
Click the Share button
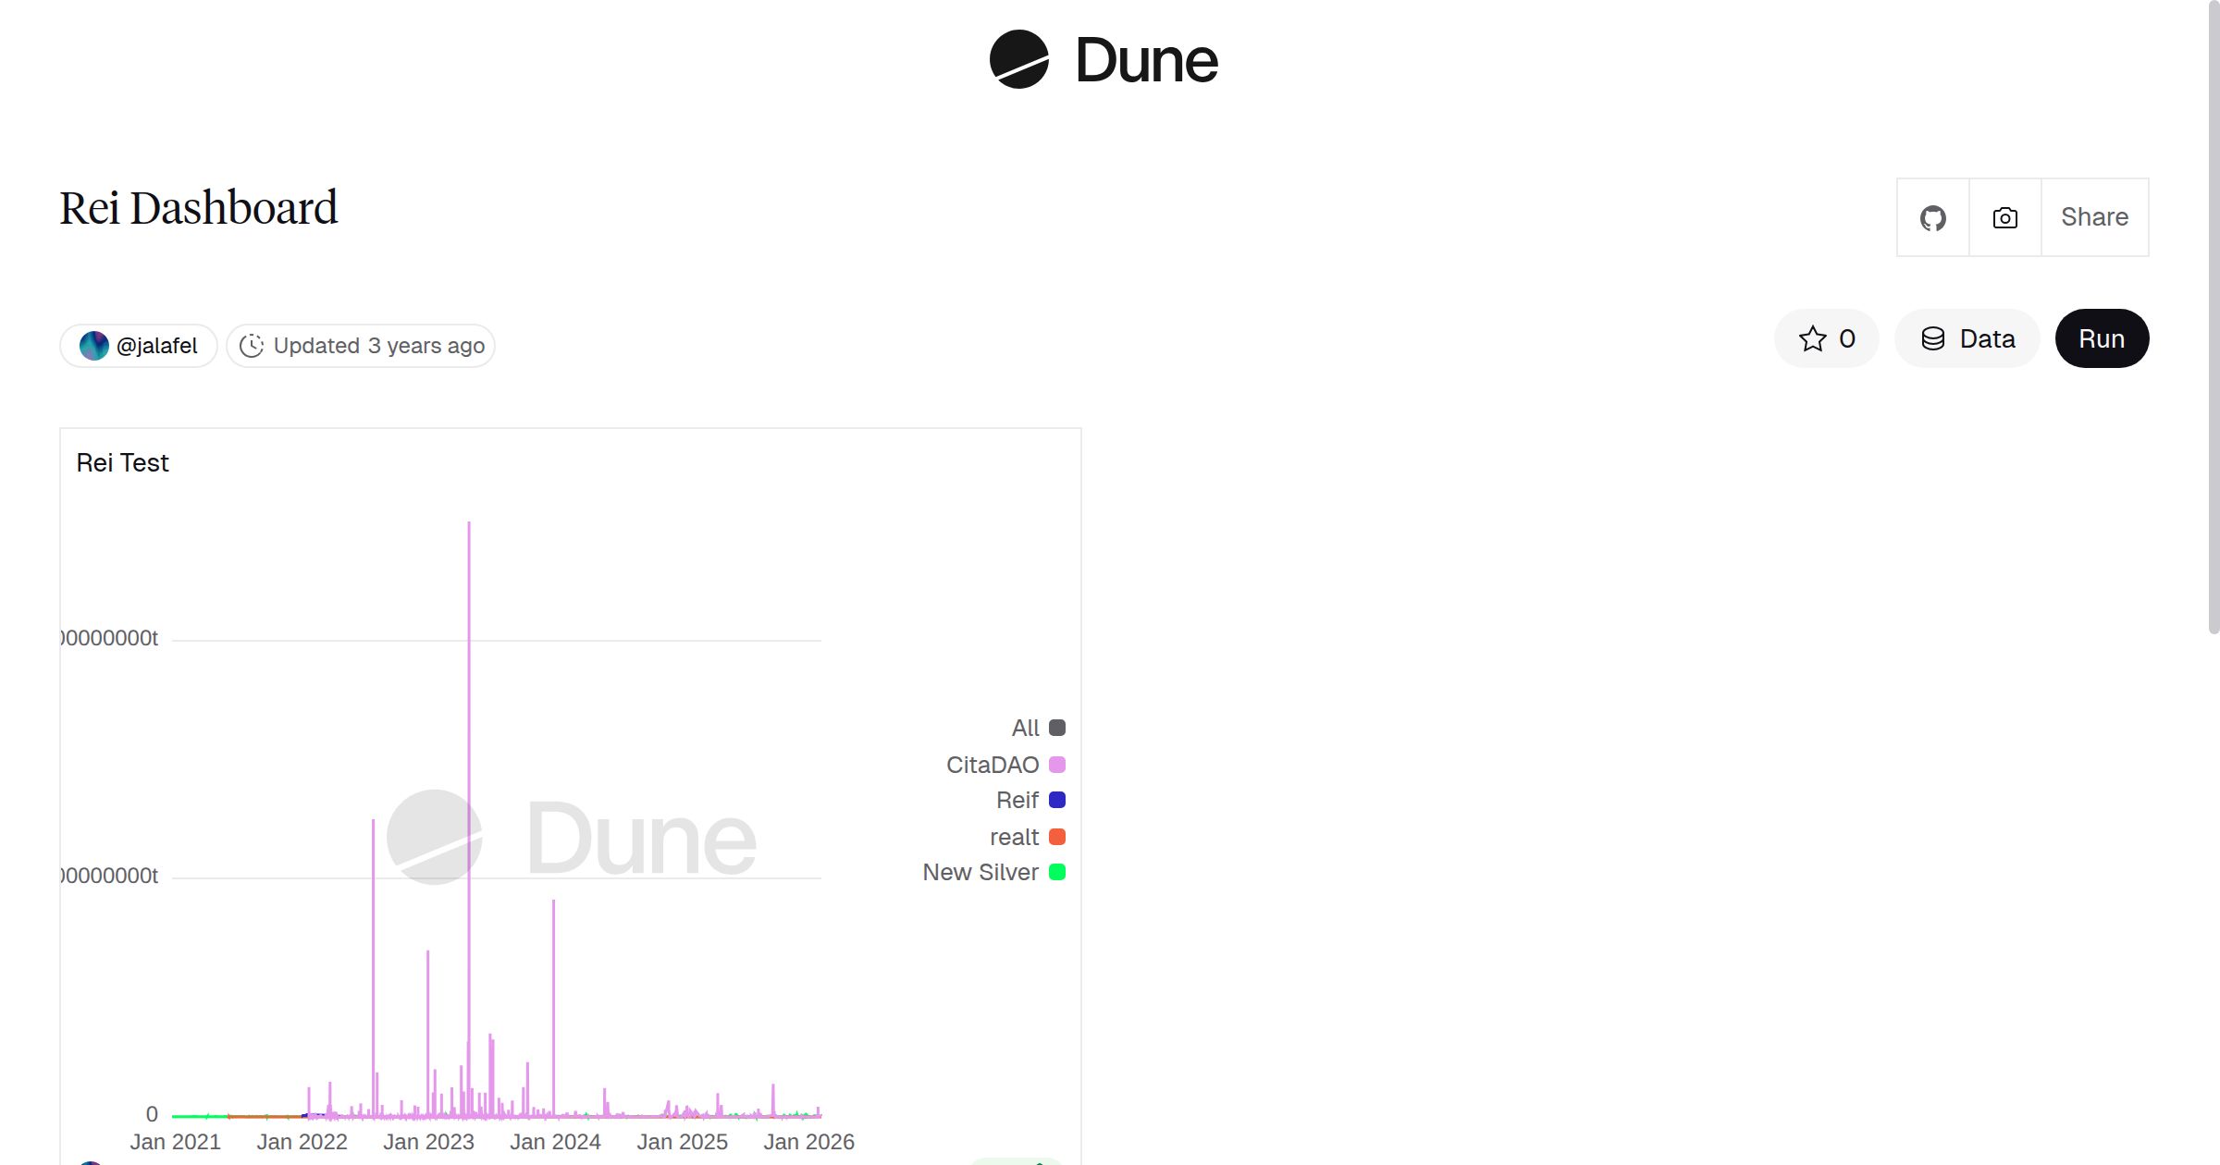[2094, 217]
